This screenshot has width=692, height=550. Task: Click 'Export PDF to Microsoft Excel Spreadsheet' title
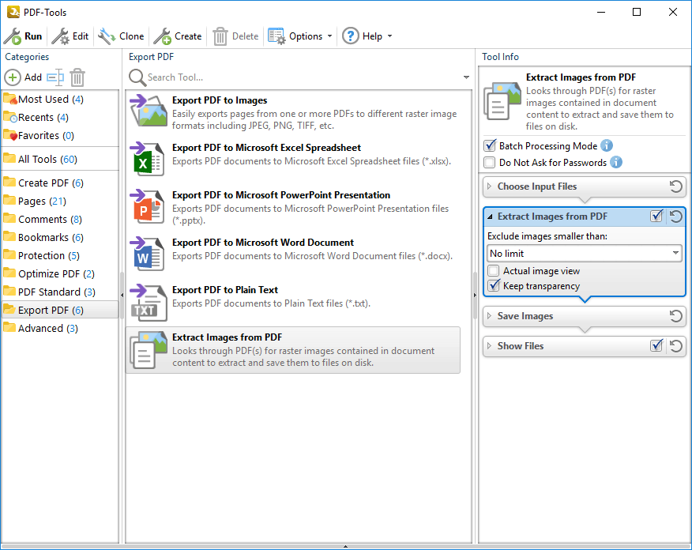coord(266,148)
